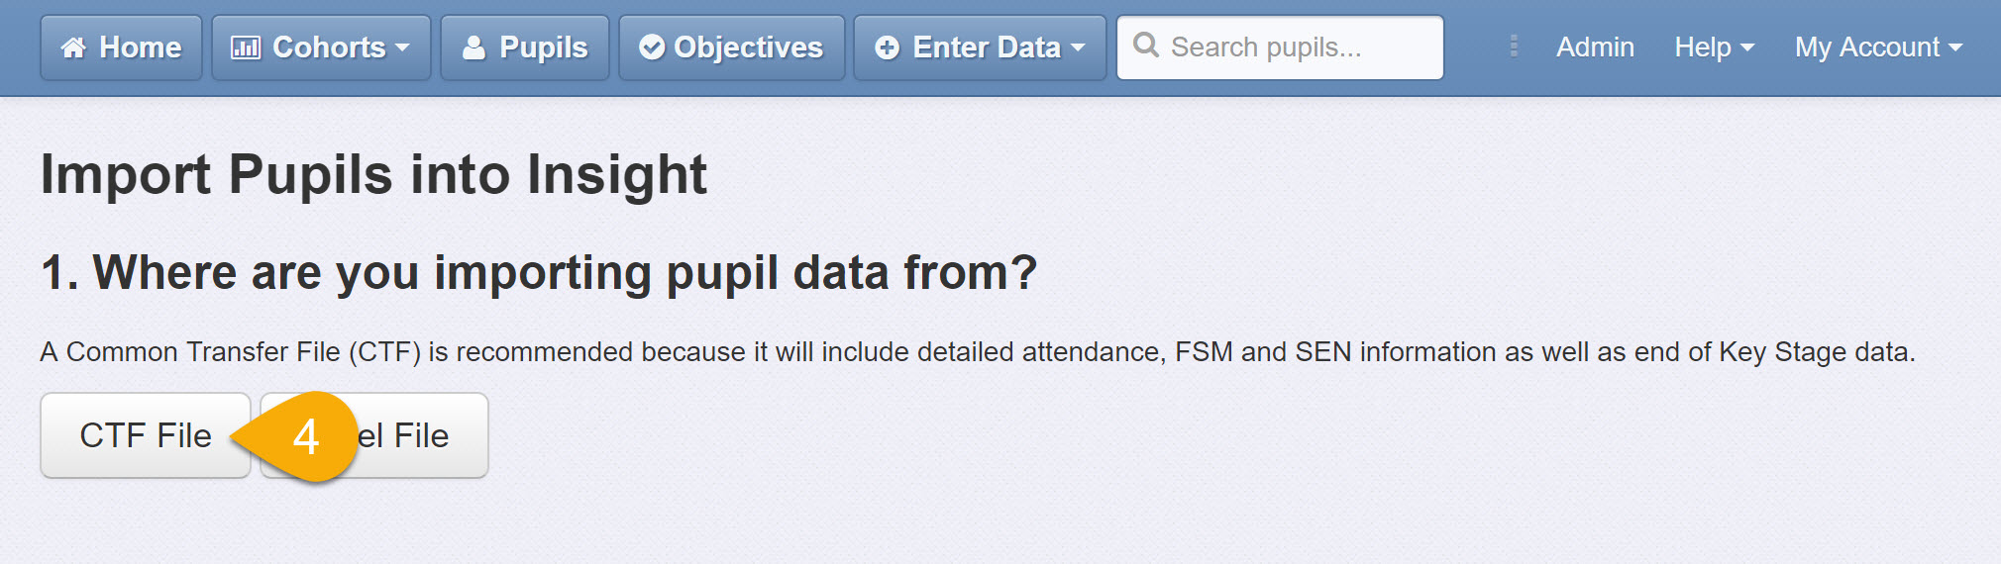The image size is (2001, 564).
Task: Choose the CTF File button
Action: (x=146, y=435)
